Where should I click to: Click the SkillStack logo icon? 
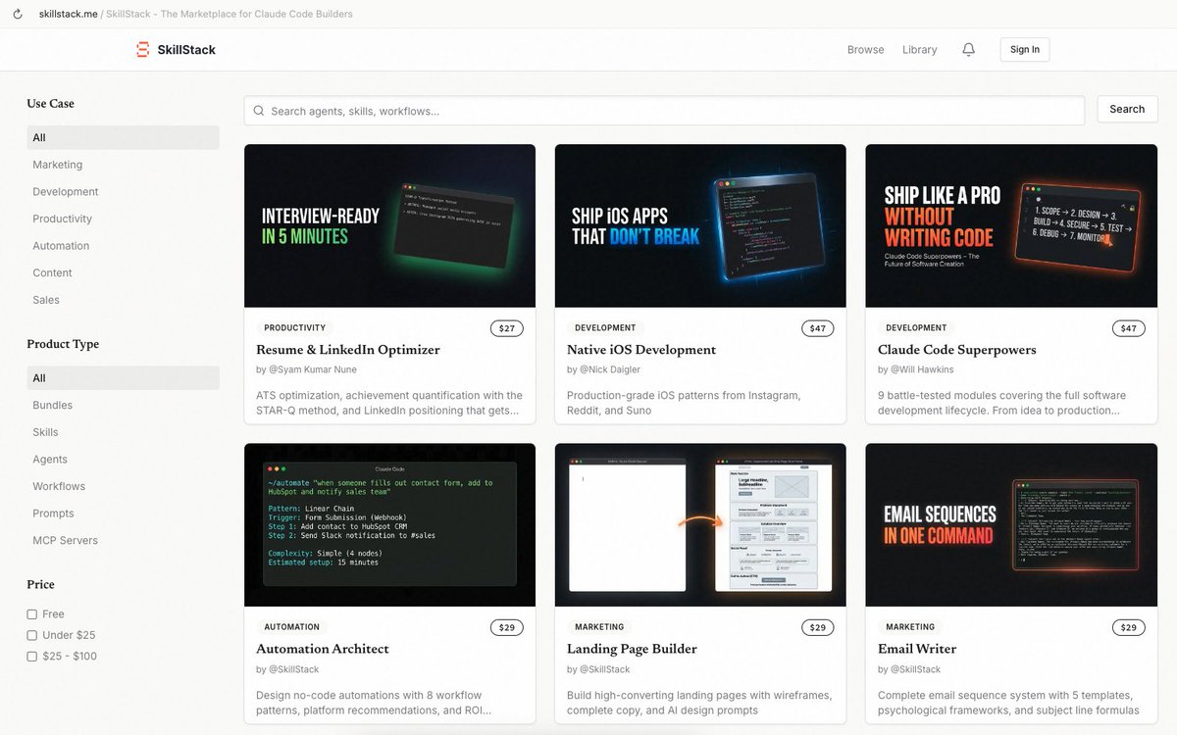(143, 49)
